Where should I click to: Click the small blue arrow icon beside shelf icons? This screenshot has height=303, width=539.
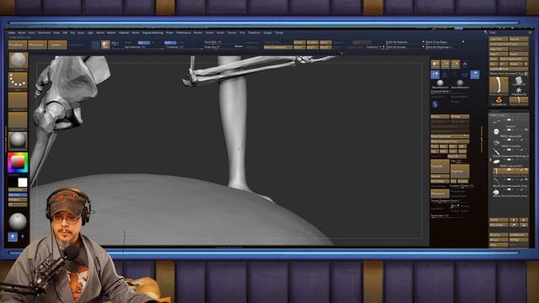465,64
